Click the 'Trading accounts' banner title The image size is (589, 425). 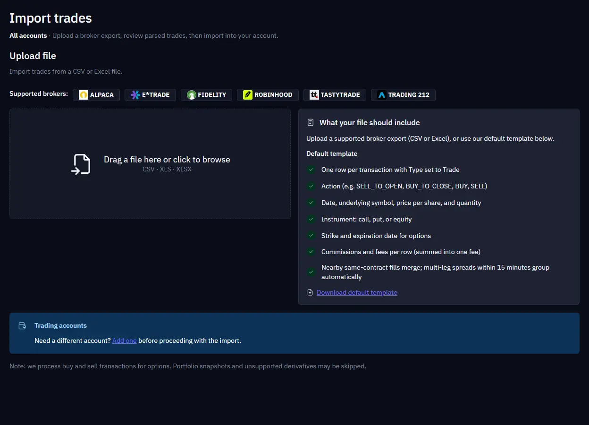(x=60, y=326)
